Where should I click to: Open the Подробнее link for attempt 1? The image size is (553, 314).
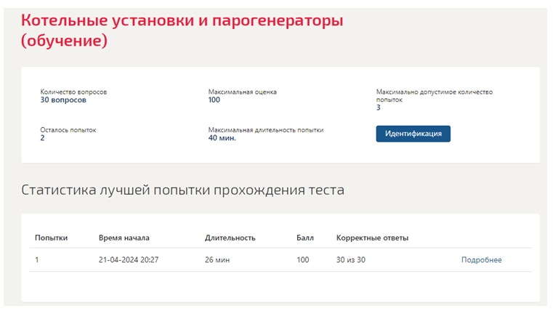coord(481,259)
